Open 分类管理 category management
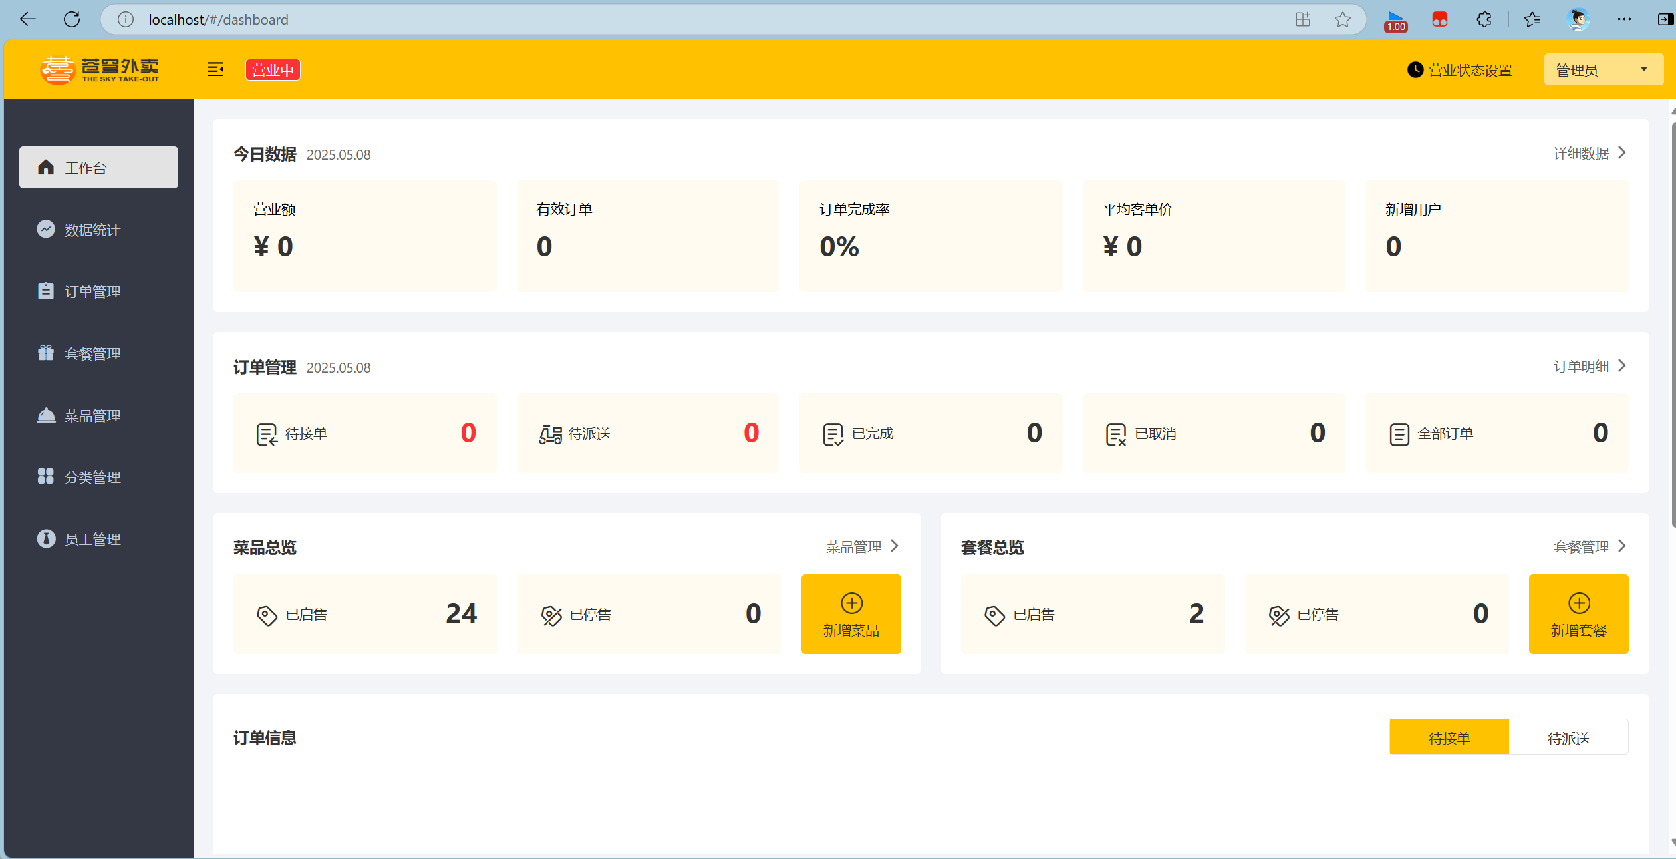 [92, 477]
